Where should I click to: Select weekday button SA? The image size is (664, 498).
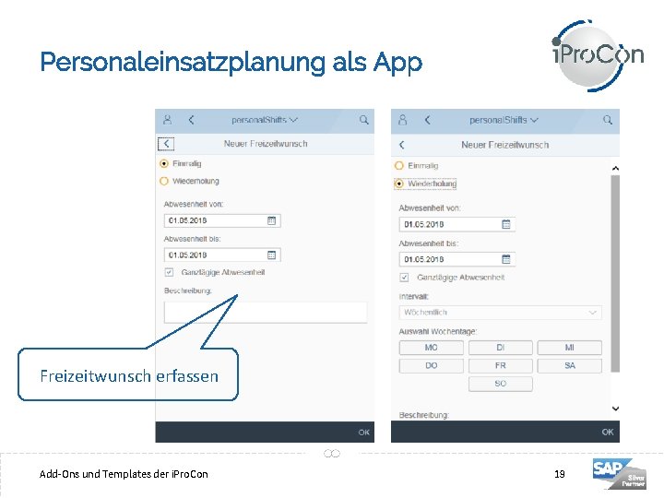(x=570, y=365)
